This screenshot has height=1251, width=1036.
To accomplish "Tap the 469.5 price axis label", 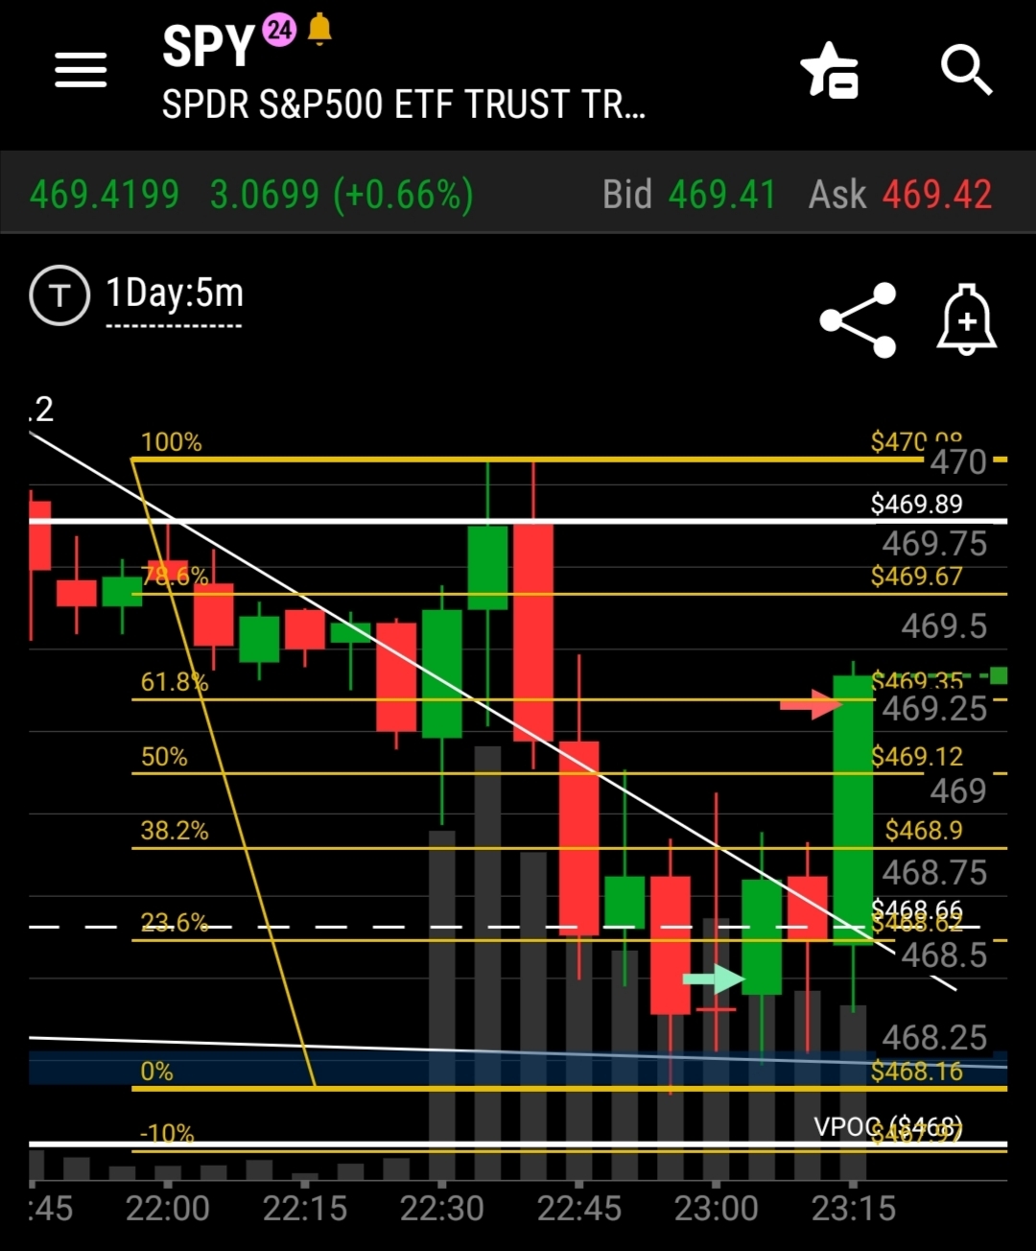I will (x=944, y=626).
